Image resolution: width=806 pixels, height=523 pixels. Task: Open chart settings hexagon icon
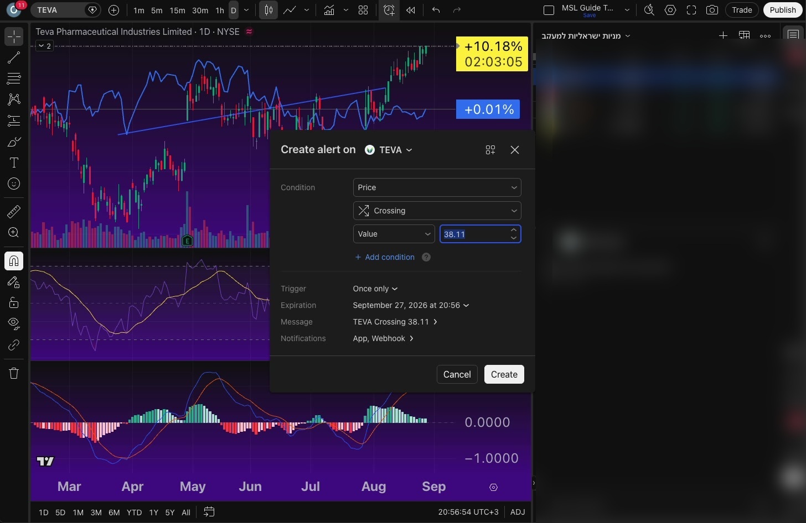click(670, 10)
